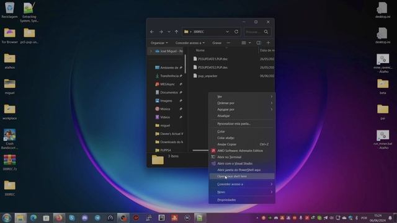
Task: Open Microsoft Edge from taskbar
Action: [33, 218]
